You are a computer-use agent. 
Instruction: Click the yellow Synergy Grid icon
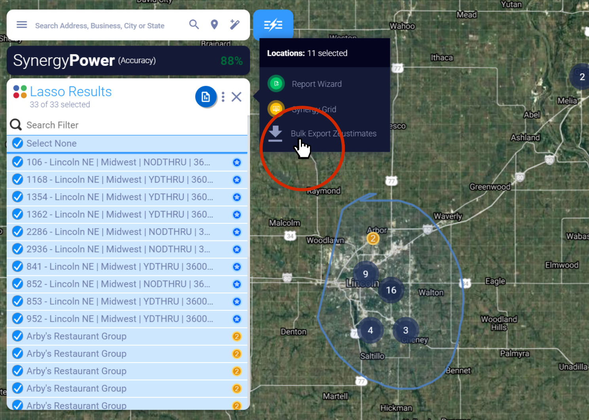(x=276, y=109)
